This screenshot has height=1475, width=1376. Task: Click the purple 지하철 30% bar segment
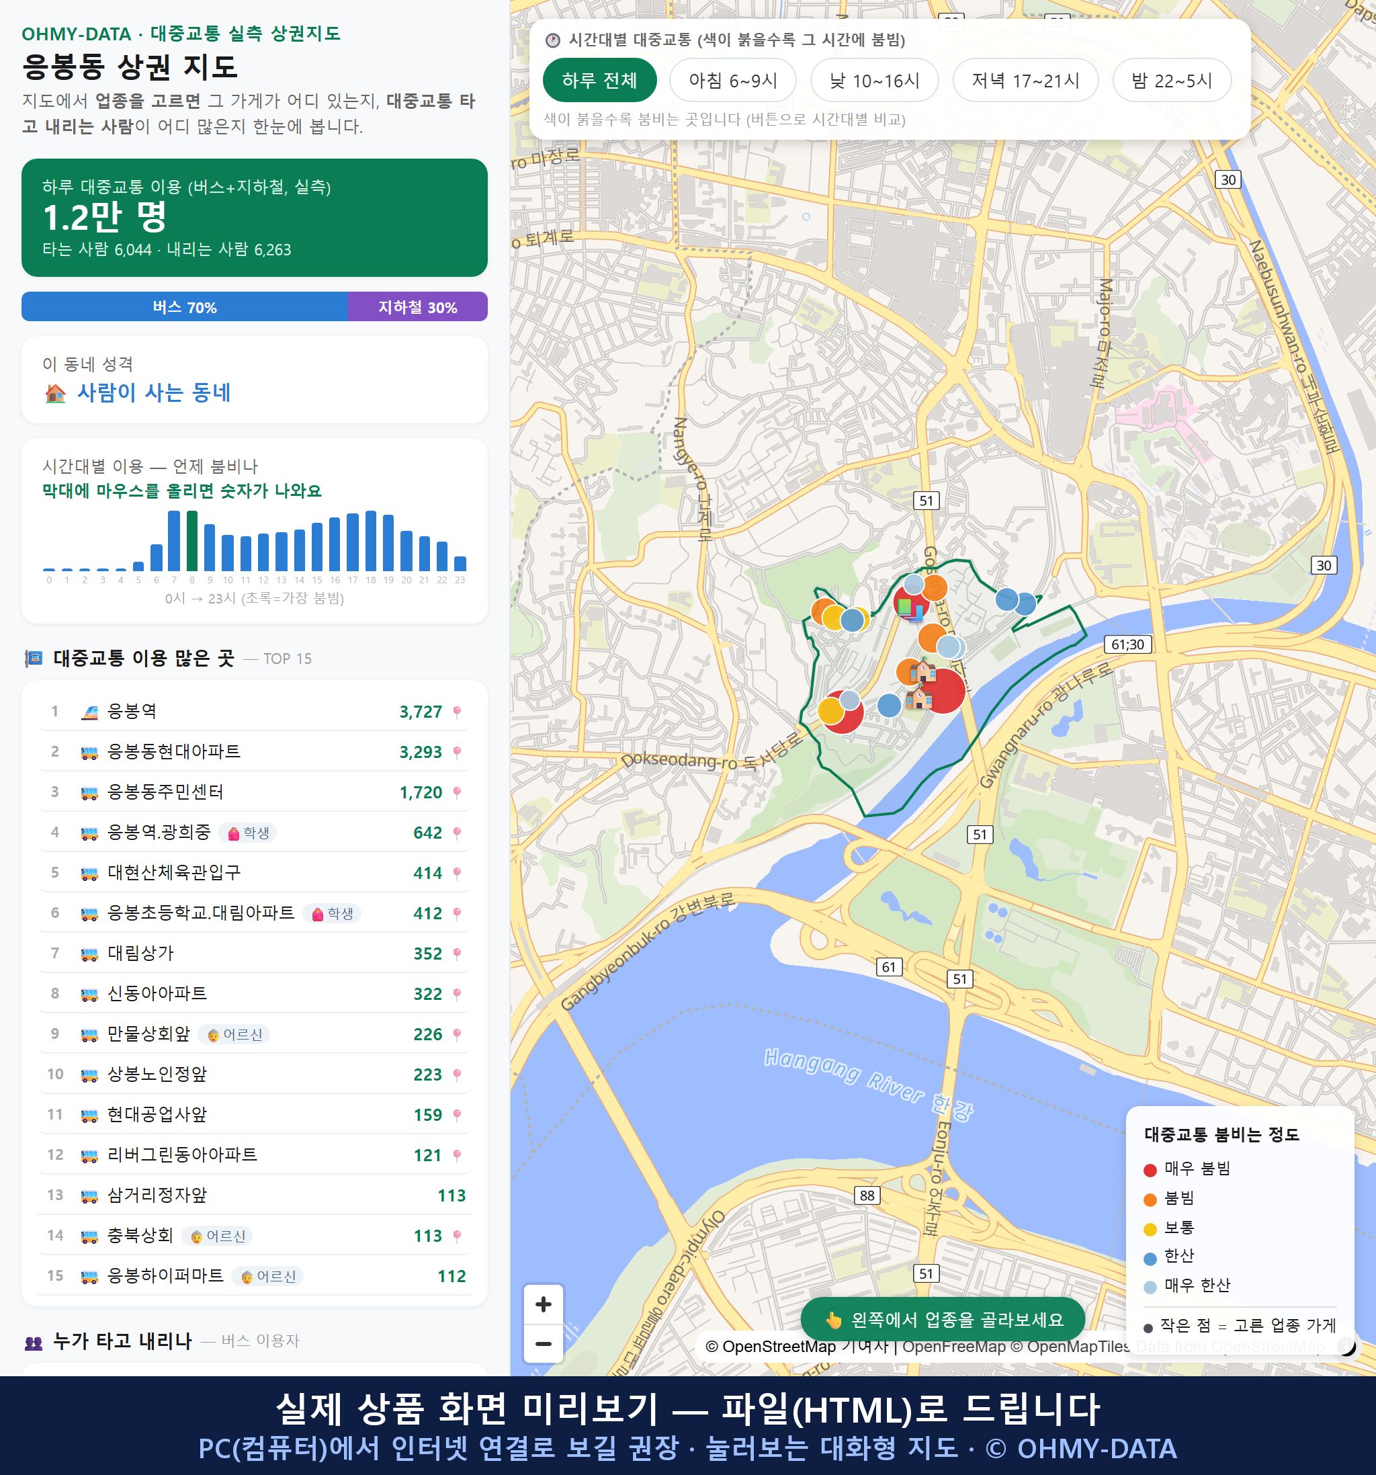pos(418,307)
